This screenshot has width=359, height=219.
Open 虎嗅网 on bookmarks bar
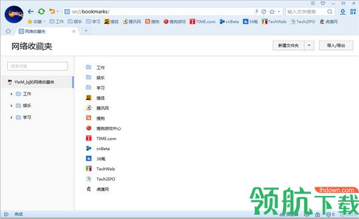[329, 21]
